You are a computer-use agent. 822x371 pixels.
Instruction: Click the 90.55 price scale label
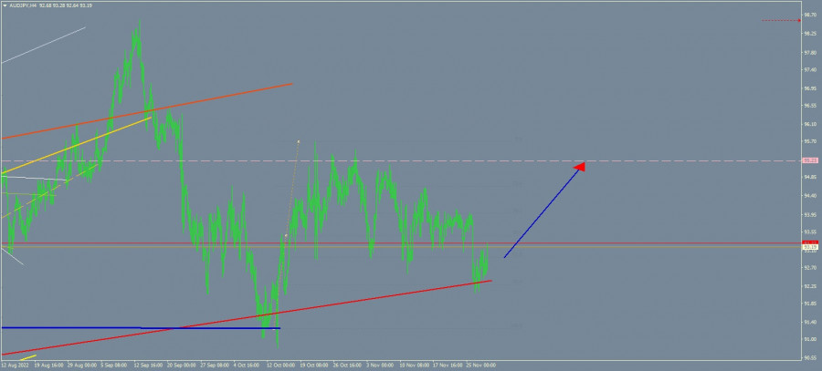(809, 358)
